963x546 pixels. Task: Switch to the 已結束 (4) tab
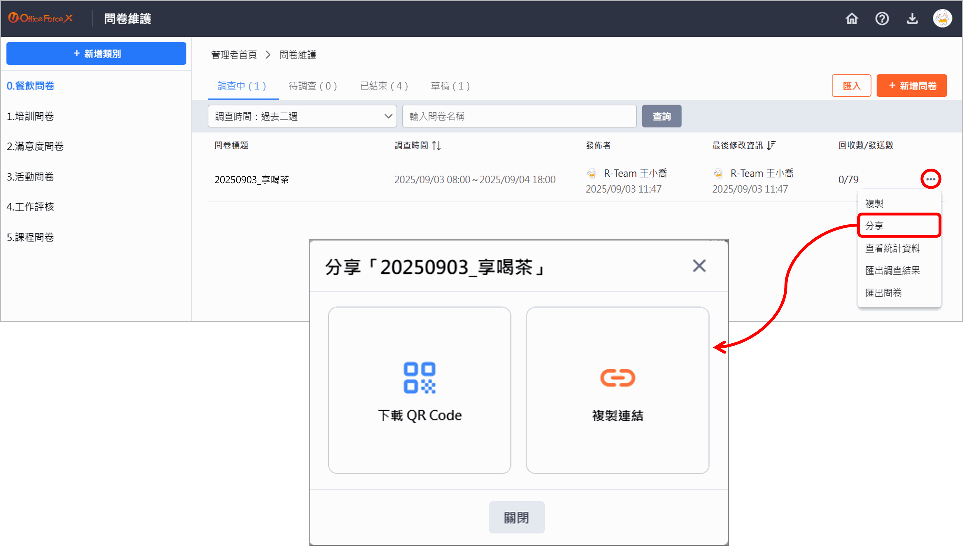(x=384, y=86)
